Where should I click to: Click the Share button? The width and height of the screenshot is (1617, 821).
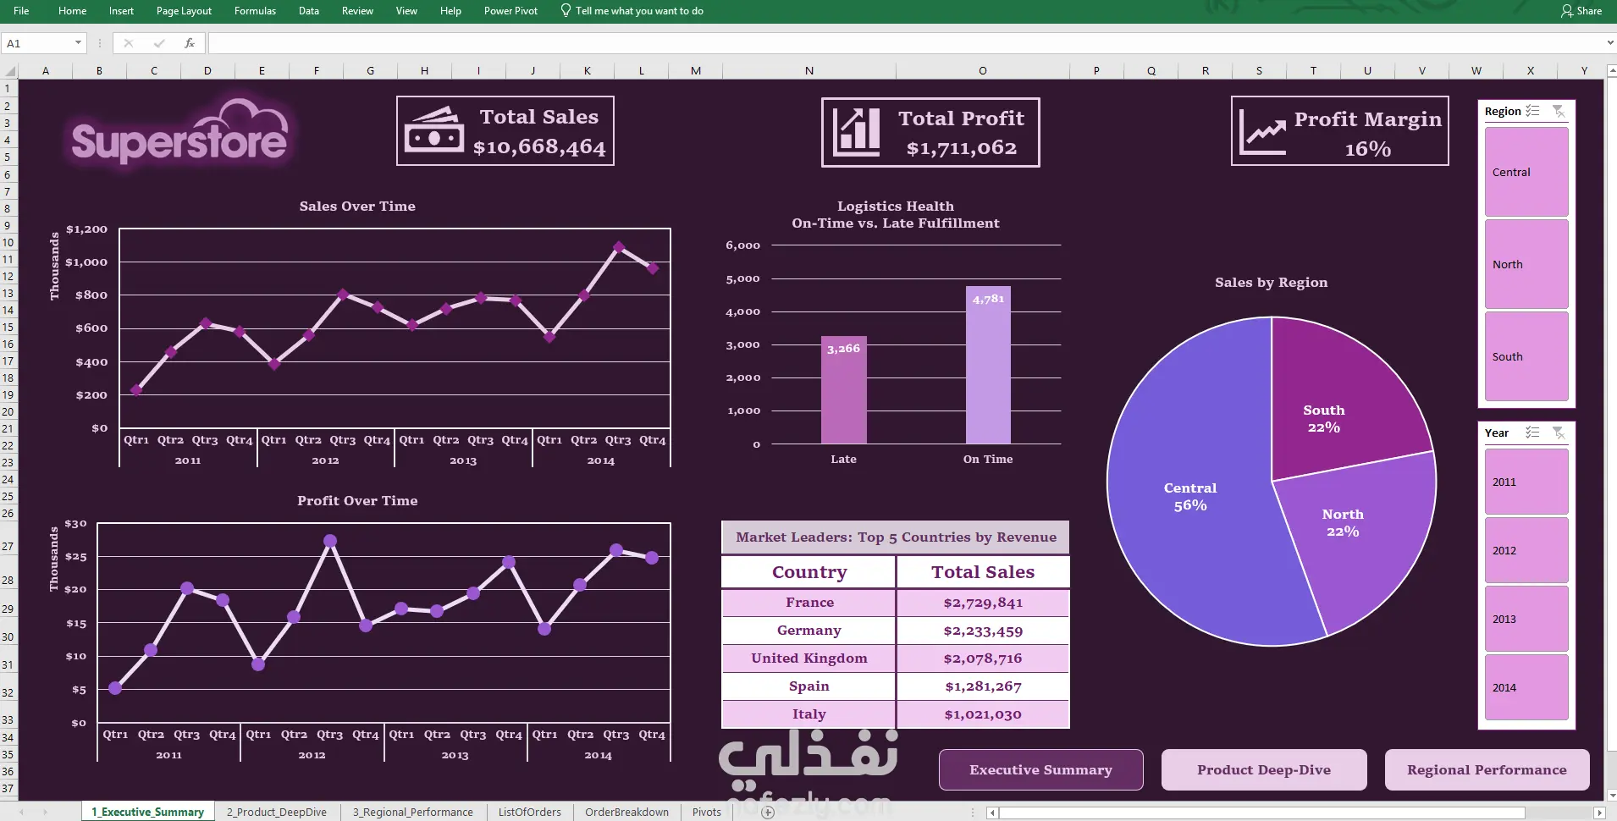point(1581,11)
